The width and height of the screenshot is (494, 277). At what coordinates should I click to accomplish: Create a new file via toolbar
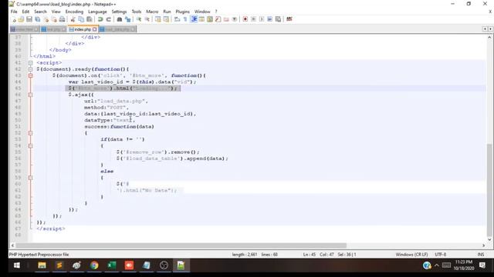[14, 19]
